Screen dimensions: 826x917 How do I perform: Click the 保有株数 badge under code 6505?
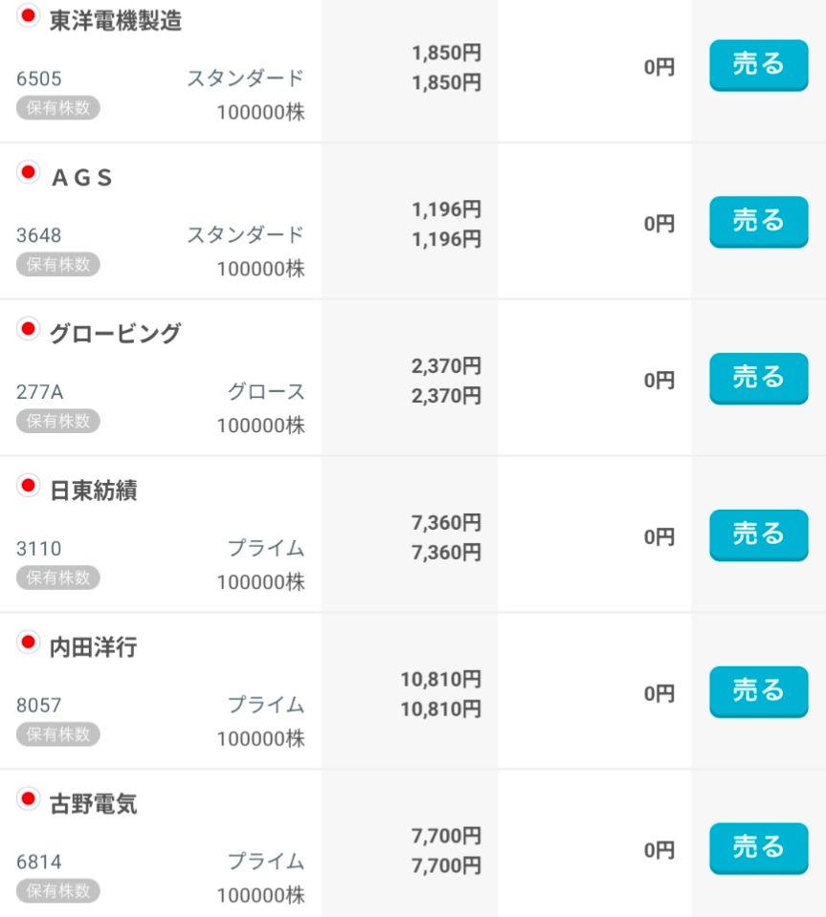click(57, 108)
